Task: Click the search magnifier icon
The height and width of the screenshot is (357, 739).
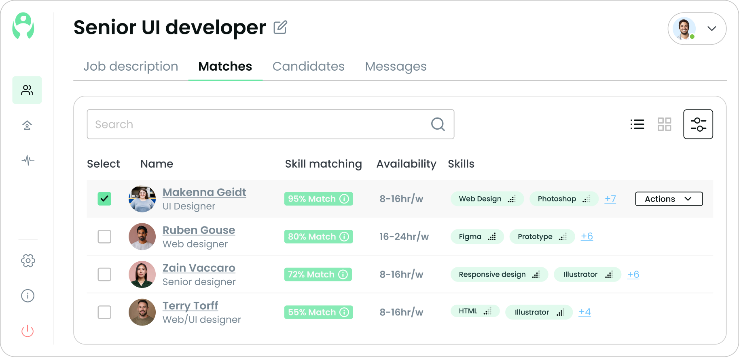Action: pos(438,124)
